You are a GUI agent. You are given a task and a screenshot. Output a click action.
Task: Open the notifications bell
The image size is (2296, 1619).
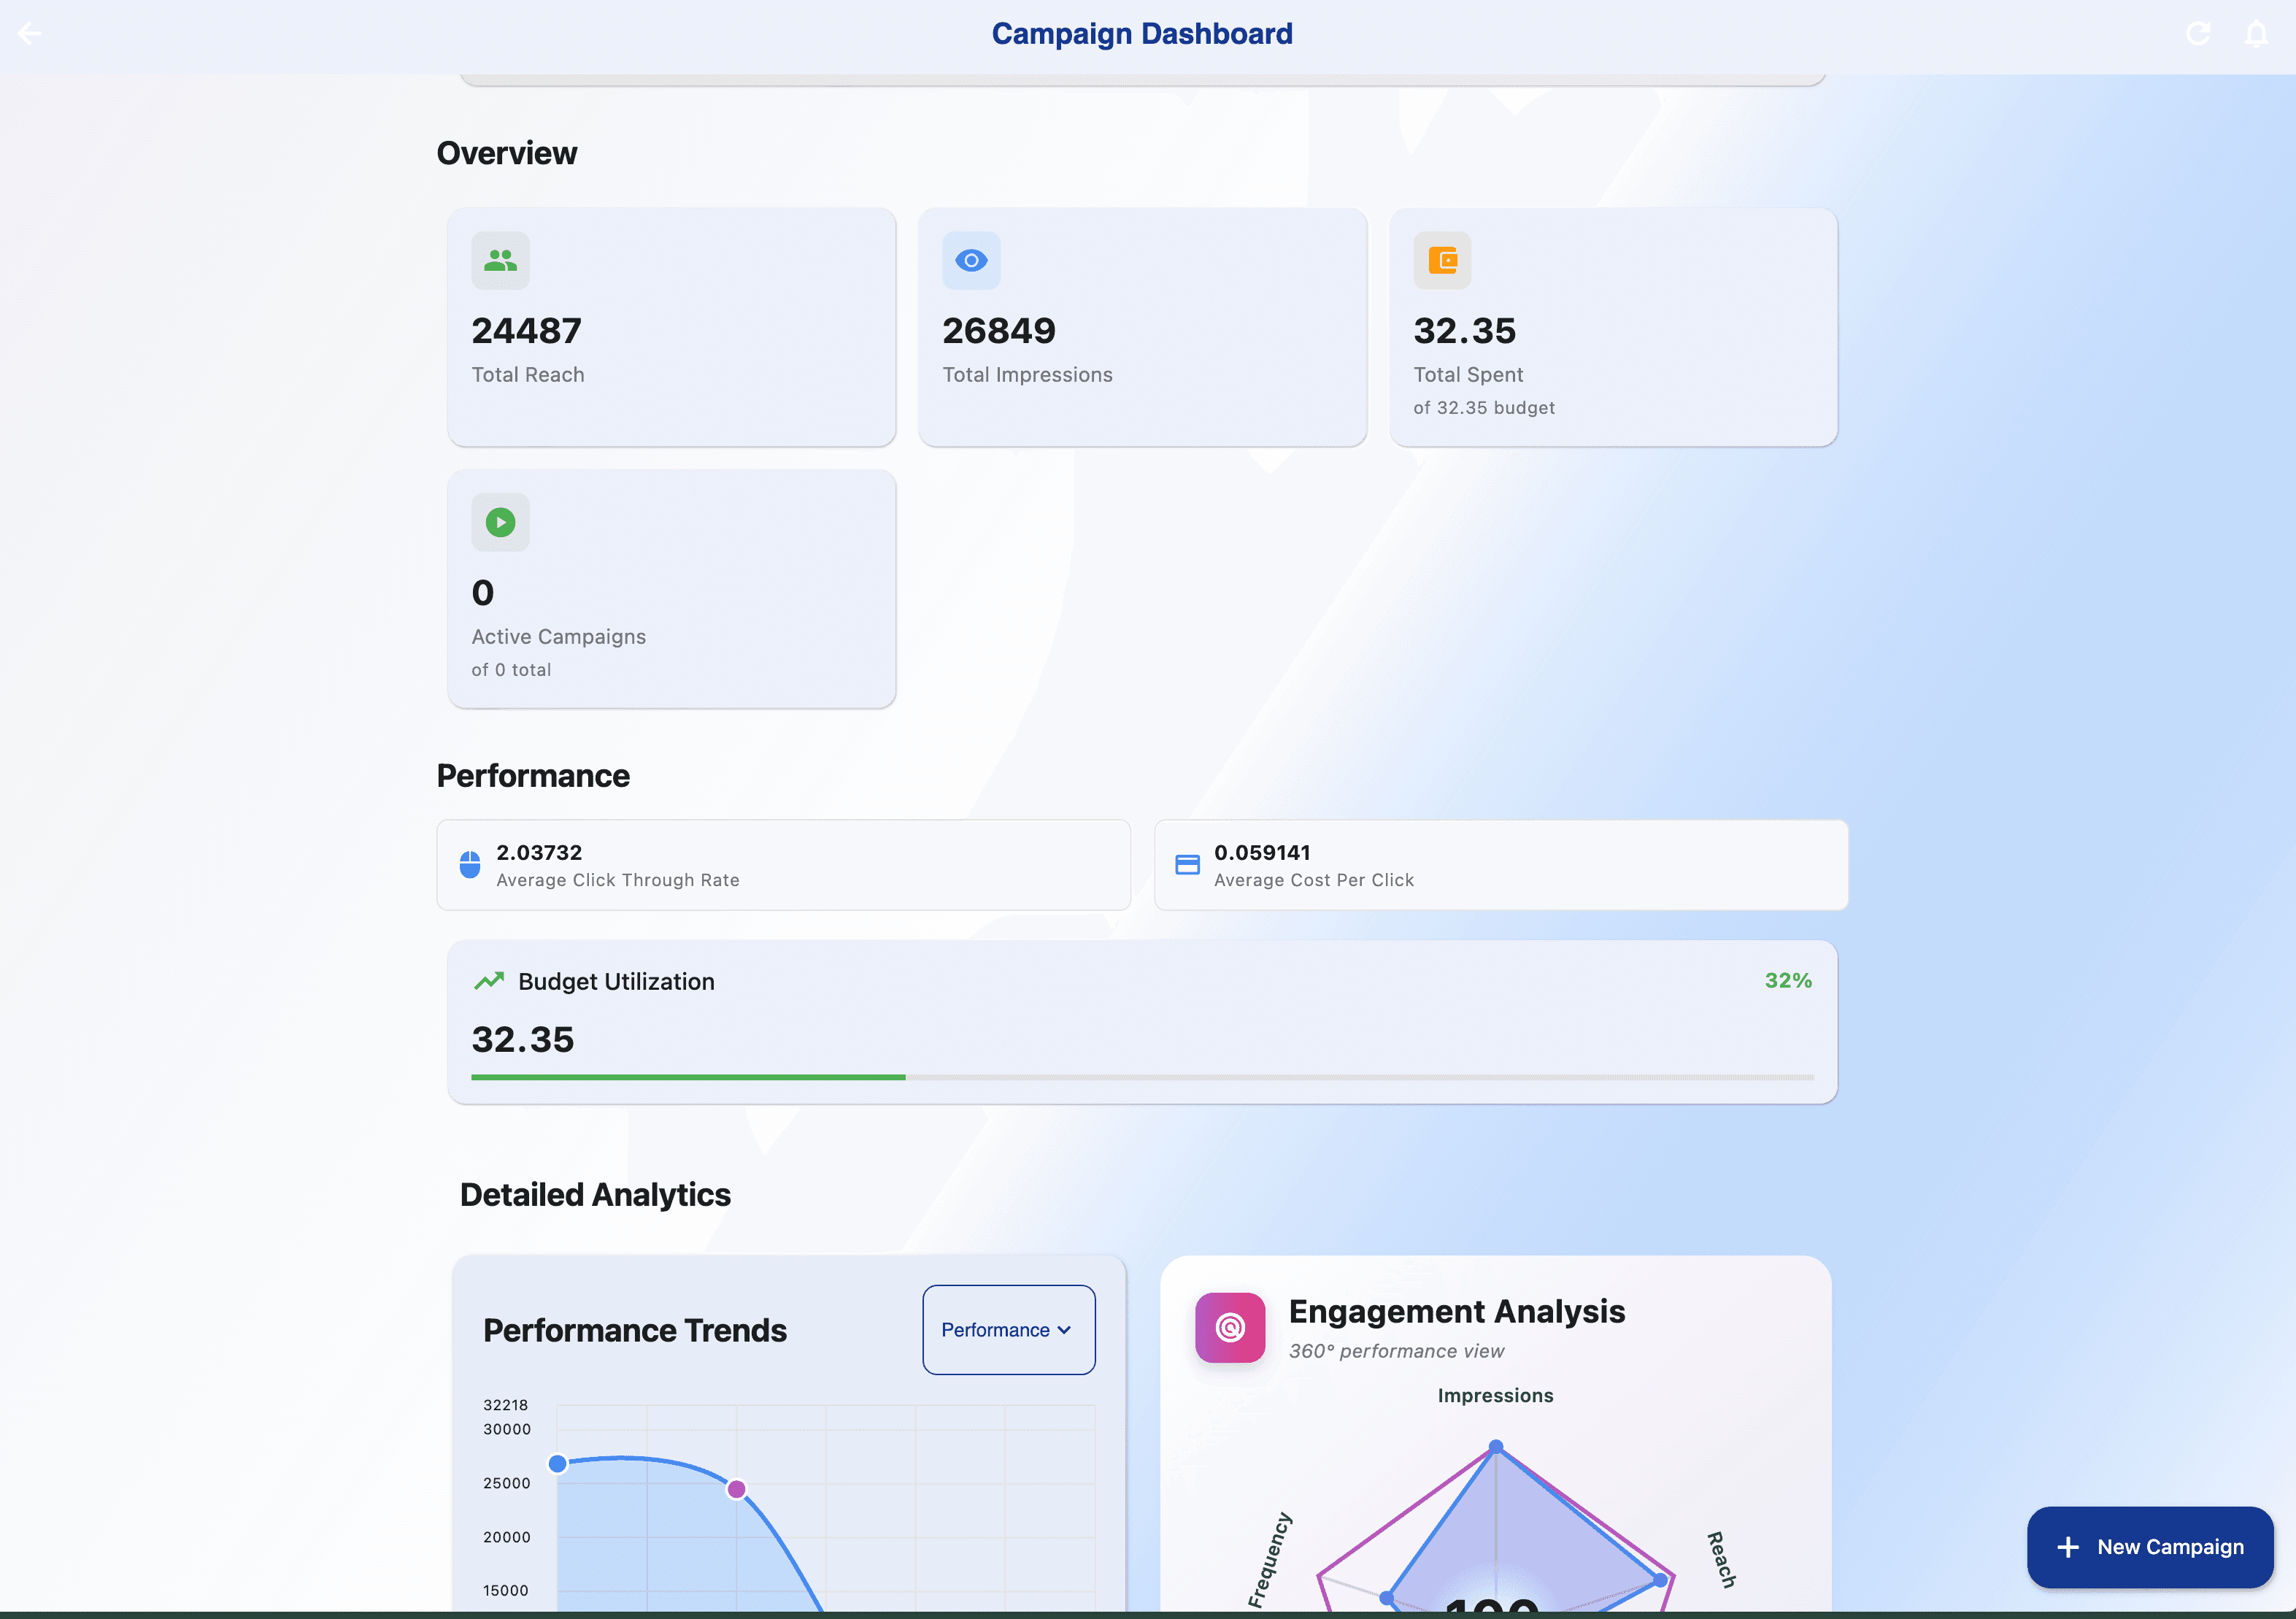[2257, 33]
